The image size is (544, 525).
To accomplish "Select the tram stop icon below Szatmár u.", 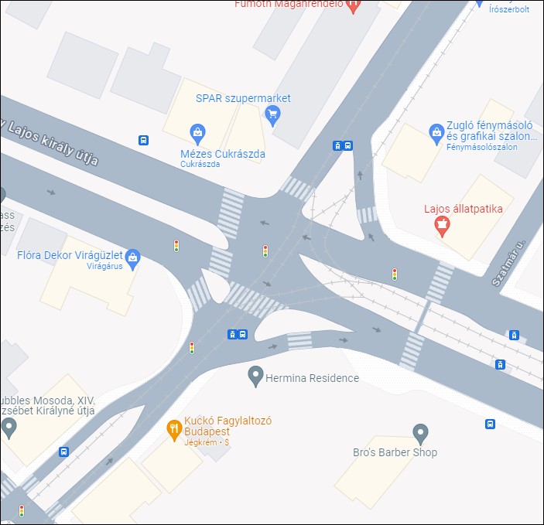I will [x=514, y=336].
